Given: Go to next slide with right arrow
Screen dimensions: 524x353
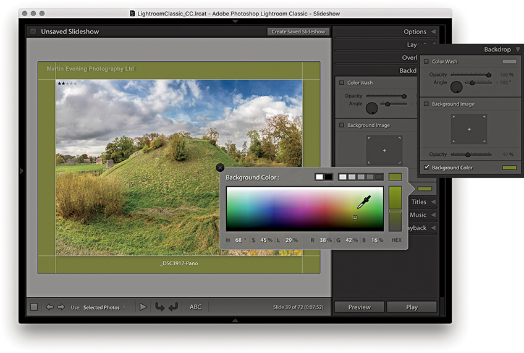Looking at the screenshot, I should tap(61, 307).
